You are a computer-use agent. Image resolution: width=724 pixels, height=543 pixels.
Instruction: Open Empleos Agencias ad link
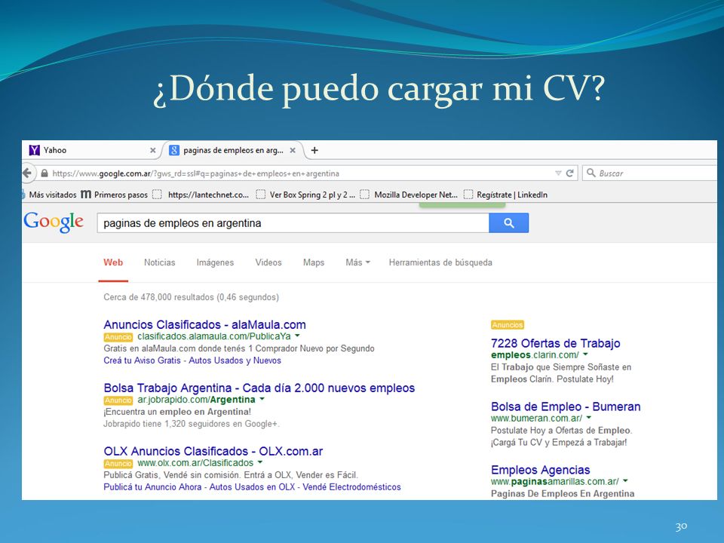pyautogui.click(x=540, y=470)
